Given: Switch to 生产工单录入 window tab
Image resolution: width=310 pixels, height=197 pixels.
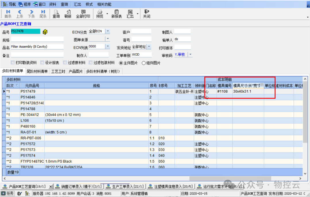Looking at the screenshot, I should pyautogui.click(x=125, y=187).
